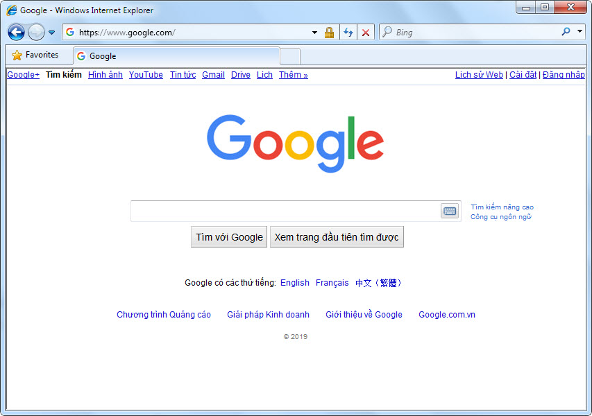592x416 pixels.
Task: Open Cài đặt settings link
Action: [523, 75]
